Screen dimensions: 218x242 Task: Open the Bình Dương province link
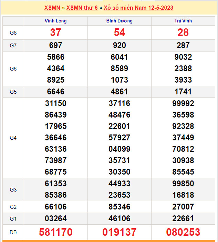(x=119, y=21)
